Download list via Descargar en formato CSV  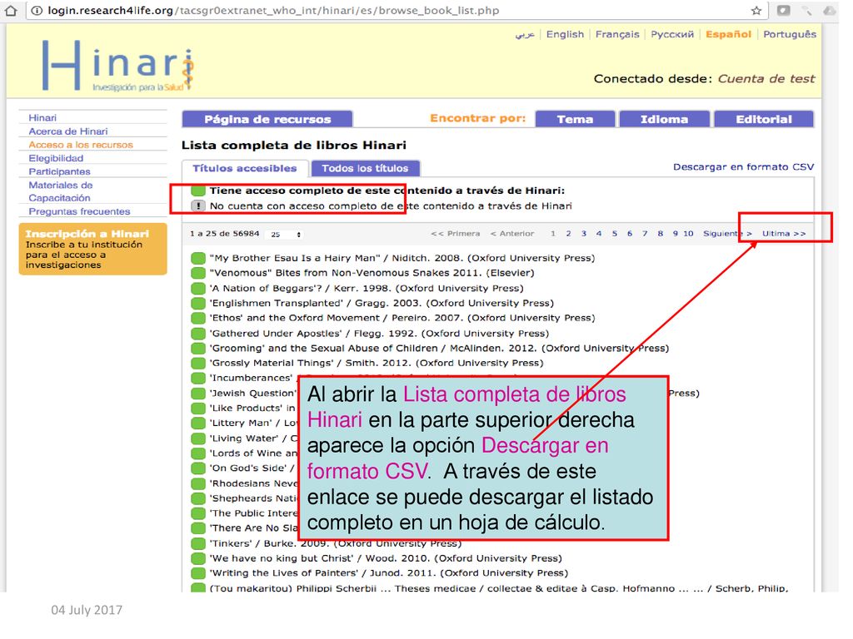coord(744,166)
